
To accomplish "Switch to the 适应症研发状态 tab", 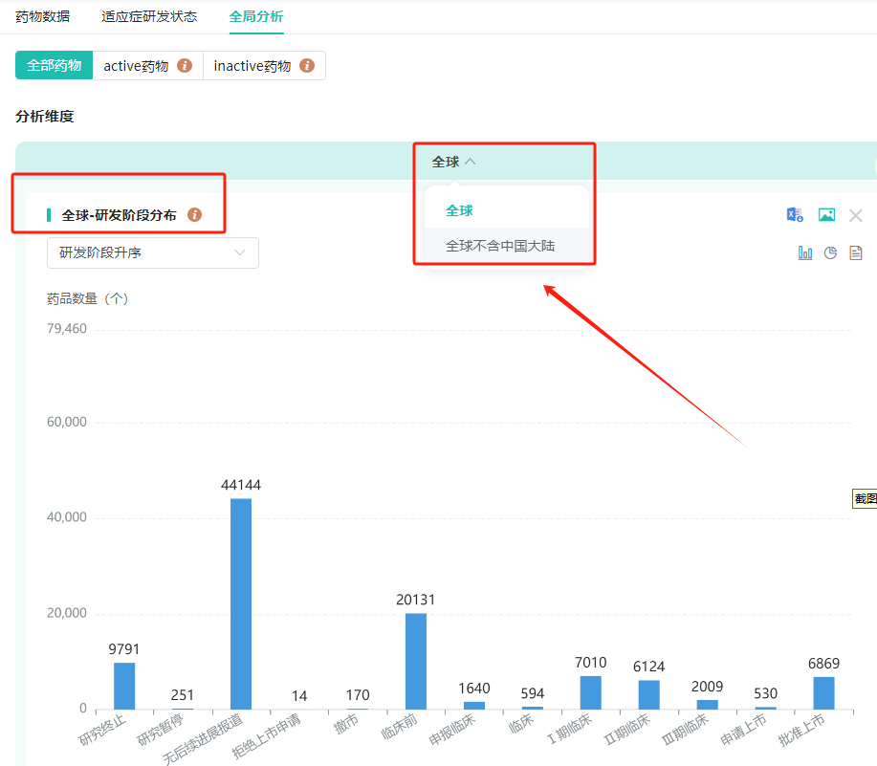I will click(149, 16).
